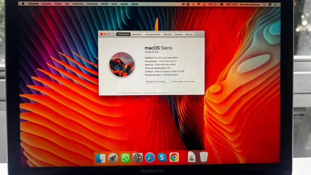Click the MacBook Pro model line

pyautogui.click(x=161, y=58)
